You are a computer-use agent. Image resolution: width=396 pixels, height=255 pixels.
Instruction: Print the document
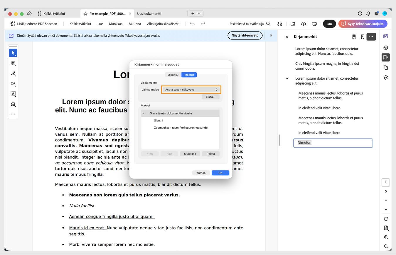pos(314,24)
